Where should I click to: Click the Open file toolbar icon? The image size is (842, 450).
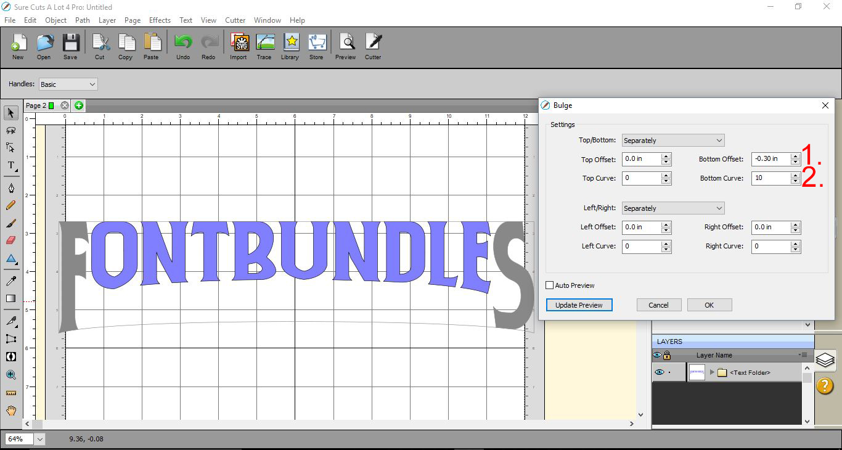pyautogui.click(x=44, y=43)
